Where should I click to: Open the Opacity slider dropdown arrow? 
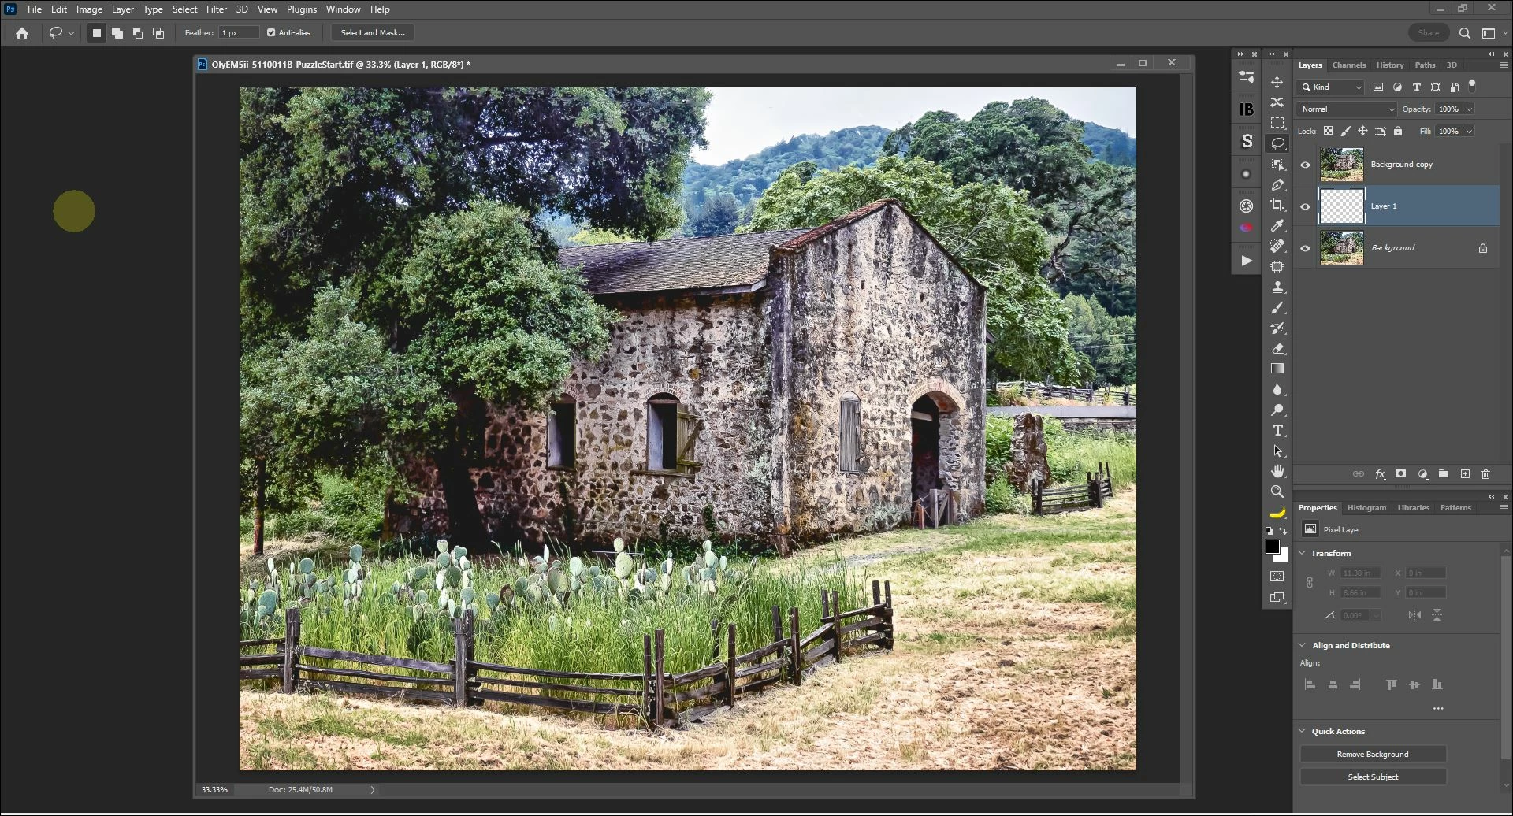[1469, 109]
